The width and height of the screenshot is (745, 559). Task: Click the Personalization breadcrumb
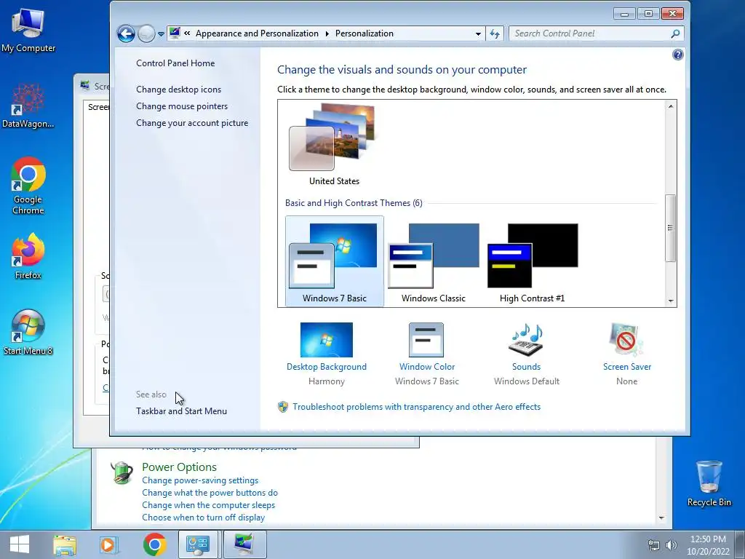pos(364,33)
